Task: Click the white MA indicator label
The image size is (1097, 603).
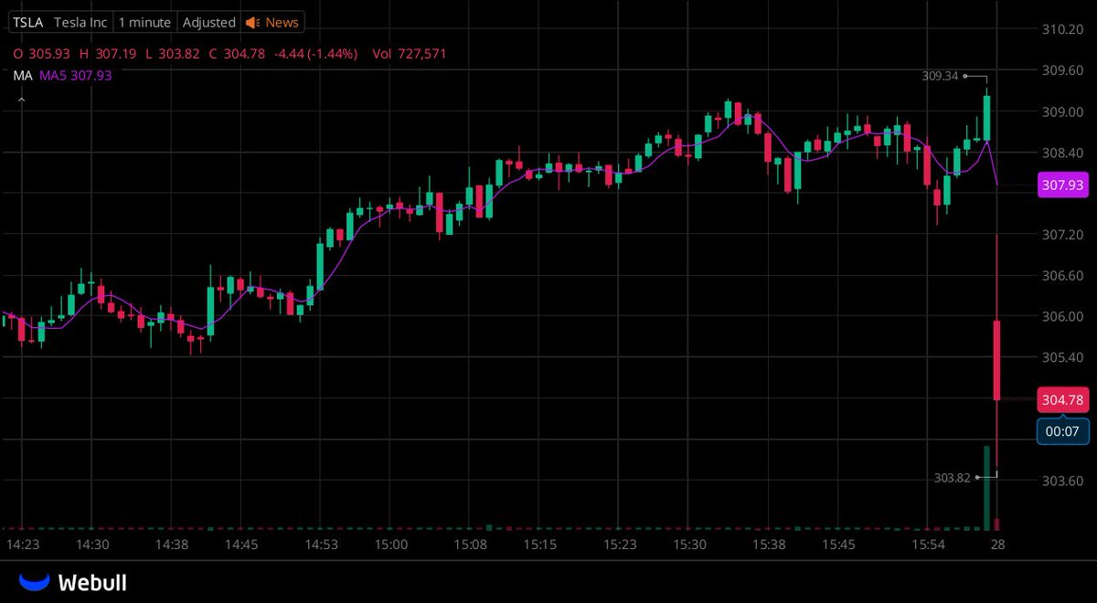Action: [23, 76]
